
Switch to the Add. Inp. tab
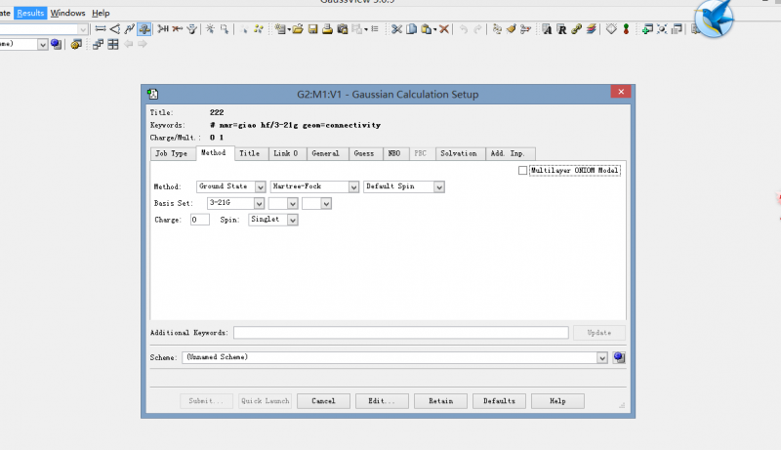[508, 153]
